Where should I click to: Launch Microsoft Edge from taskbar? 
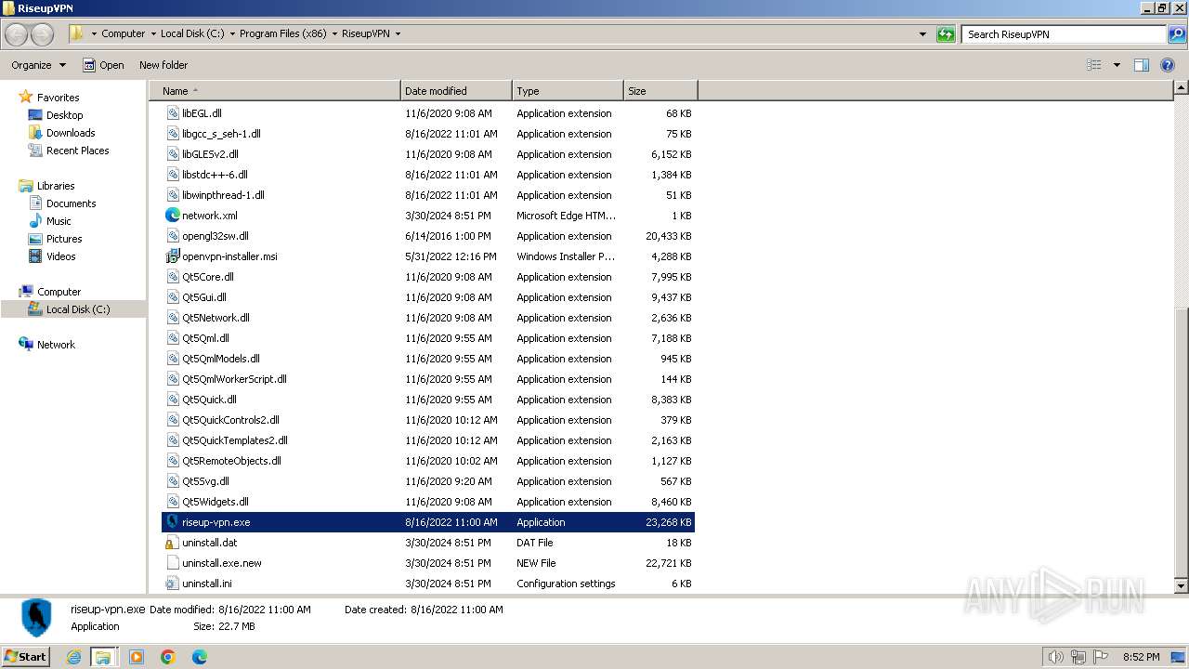tap(199, 657)
